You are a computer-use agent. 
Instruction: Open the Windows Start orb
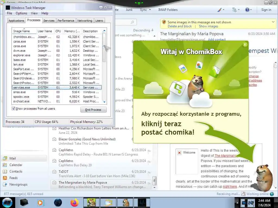7,203
